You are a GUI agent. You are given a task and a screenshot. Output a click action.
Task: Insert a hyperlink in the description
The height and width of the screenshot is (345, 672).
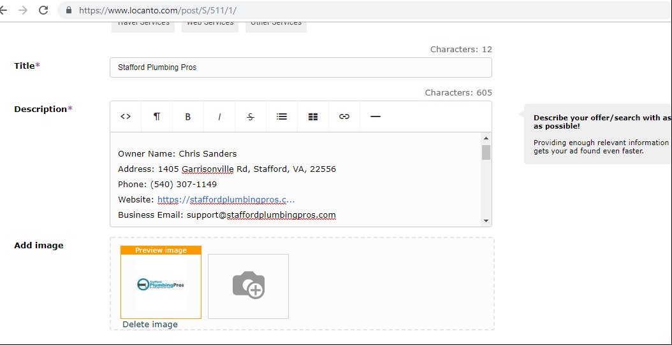point(344,116)
